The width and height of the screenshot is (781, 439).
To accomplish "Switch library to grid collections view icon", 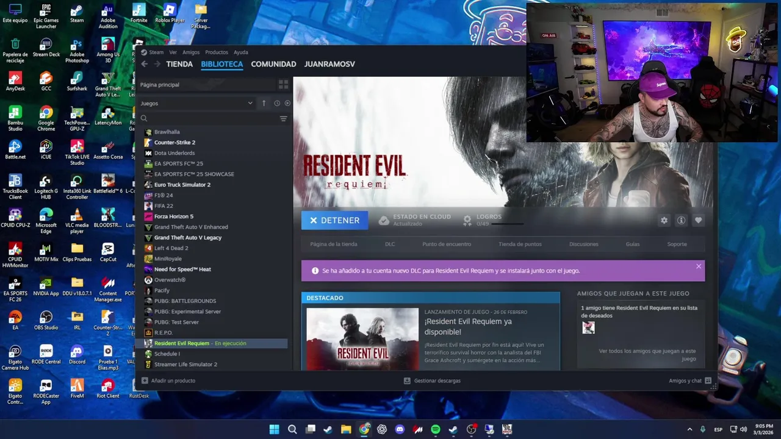I will [283, 85].
